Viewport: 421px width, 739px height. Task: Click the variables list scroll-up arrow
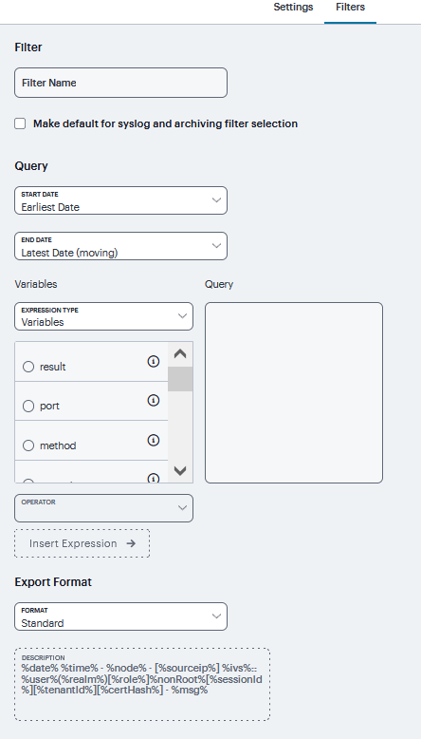coord(180,354)
